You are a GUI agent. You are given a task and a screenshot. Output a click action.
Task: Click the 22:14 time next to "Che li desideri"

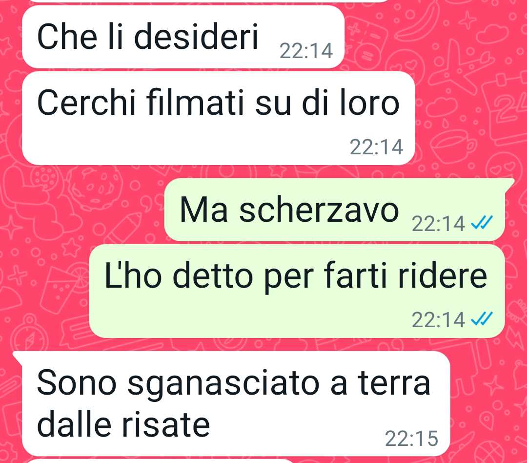tap(306, 51)
